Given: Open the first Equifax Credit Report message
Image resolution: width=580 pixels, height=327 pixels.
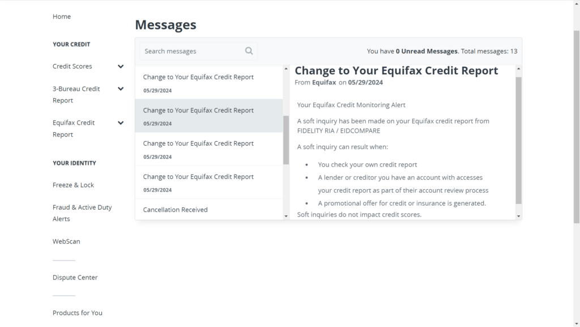Looking at the screenshot, I should click(x=209, y=83).
